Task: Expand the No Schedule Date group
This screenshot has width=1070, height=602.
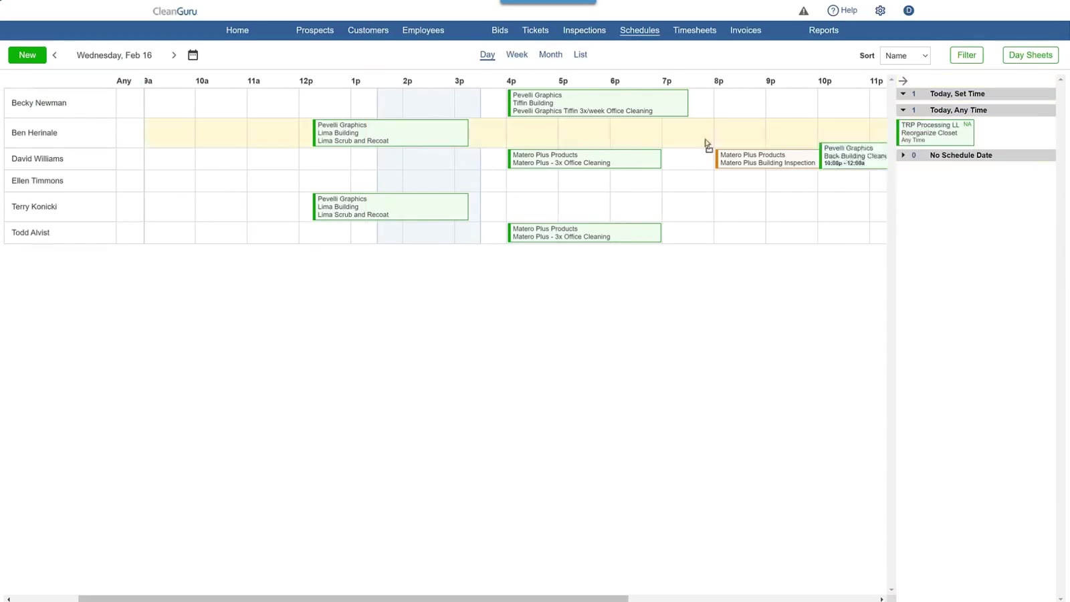Action: [x=903, y=155]
